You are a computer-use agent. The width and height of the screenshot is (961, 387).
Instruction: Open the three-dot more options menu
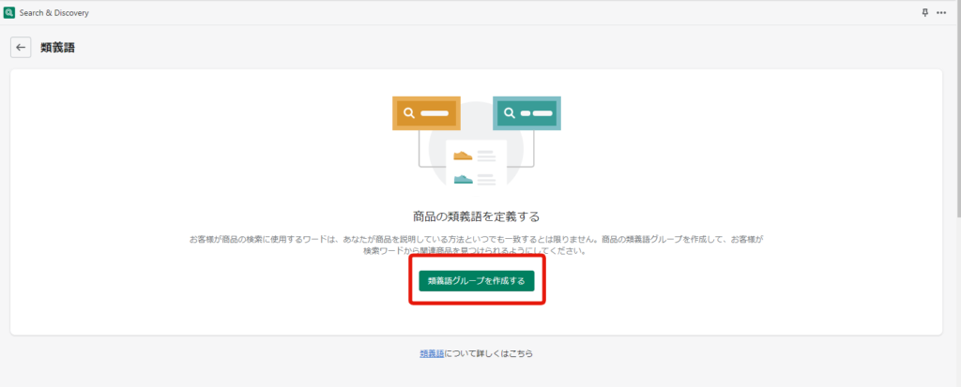pyautogui.click(x=944, y=13)
